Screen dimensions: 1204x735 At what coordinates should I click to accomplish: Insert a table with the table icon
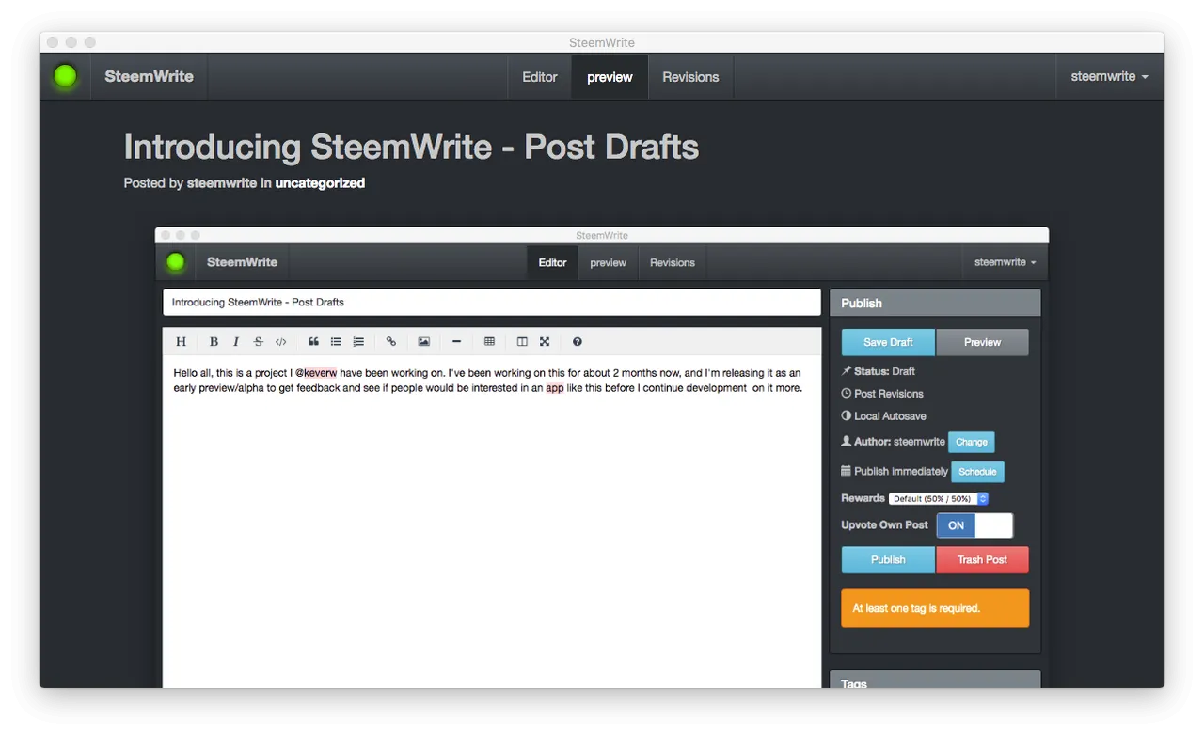(489, 342)
